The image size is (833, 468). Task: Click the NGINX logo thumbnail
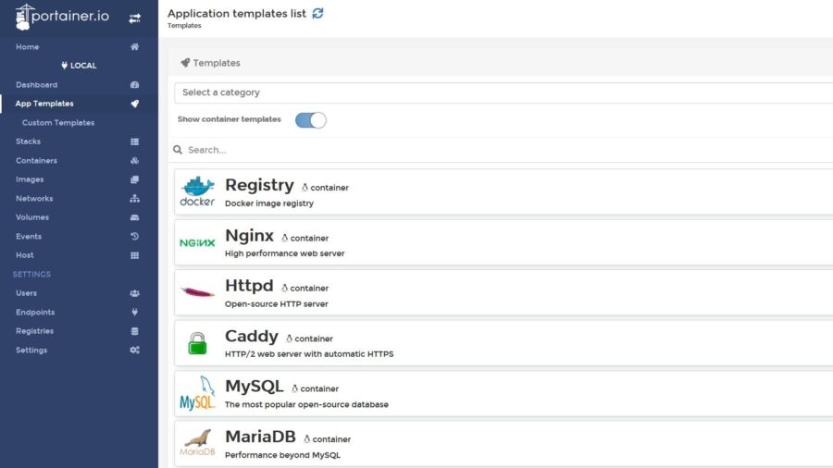[x=197, y=243]
